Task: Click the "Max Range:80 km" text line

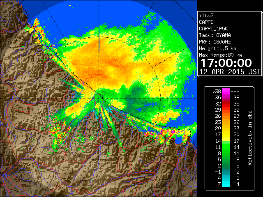Action: point(220,55)
